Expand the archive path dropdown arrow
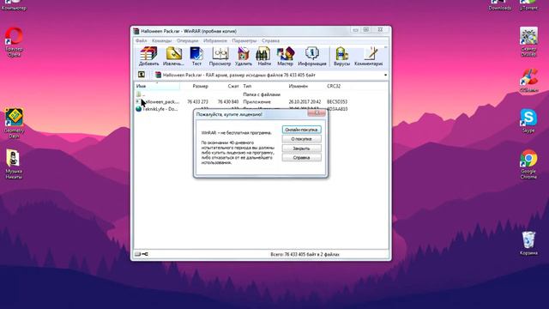Image resolution: width=549 pixels, height=309 pixels. click(385, 75)
